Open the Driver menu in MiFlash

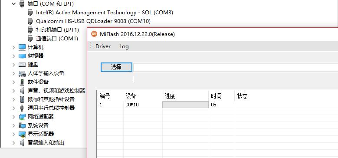click(103, 46)
